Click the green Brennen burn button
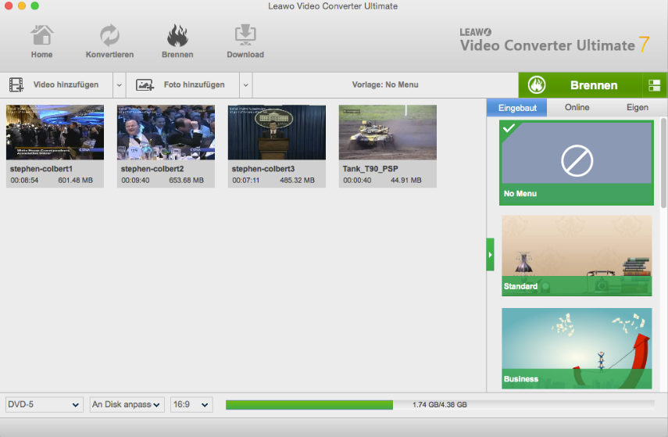This screenshot has width=668, height=437. click(x=580, y=85)
